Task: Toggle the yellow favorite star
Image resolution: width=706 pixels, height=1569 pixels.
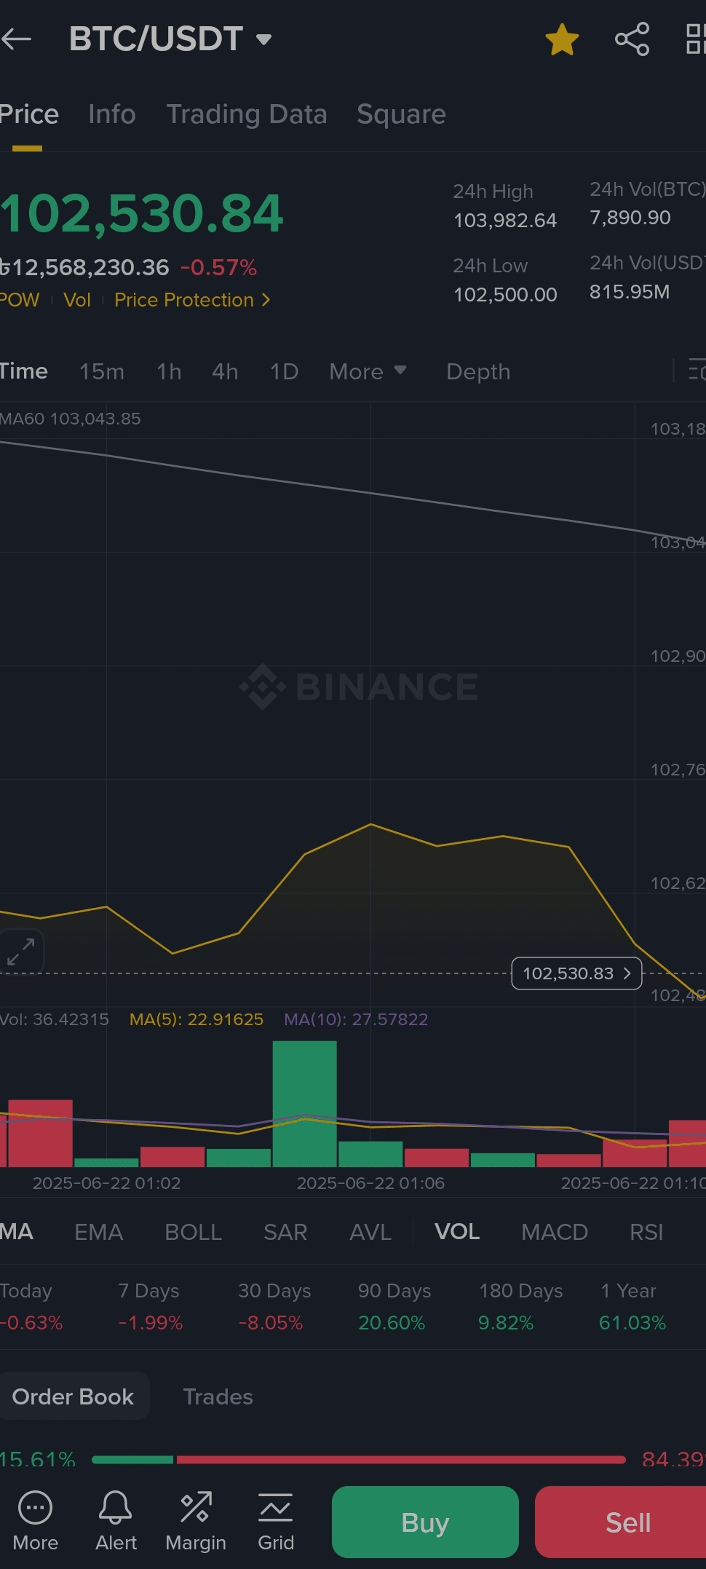Action: click(562, 39)
